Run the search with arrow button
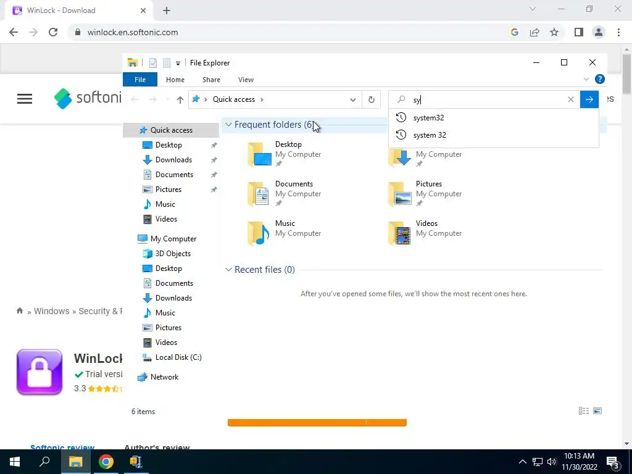Image resolution: width=632 pixels, height=474 pixels. coord(589,99)
